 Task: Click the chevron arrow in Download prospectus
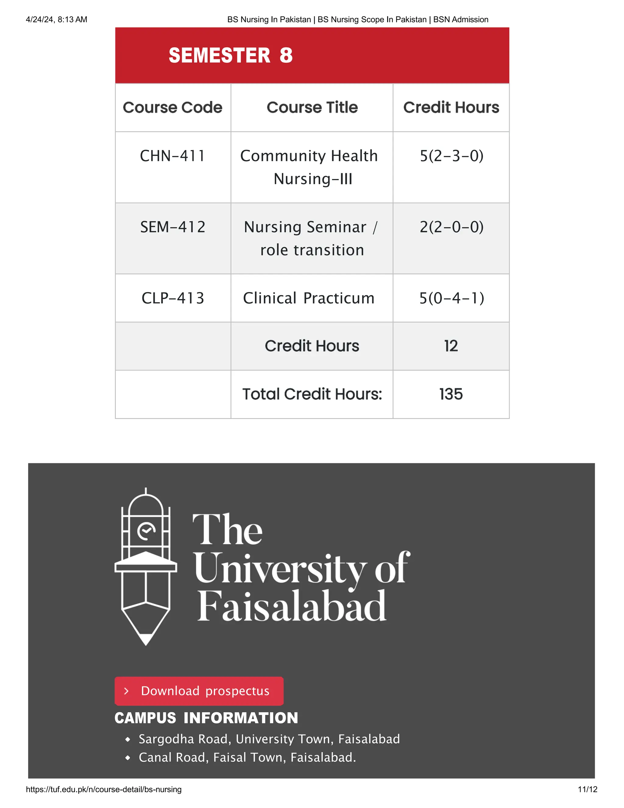[126, 691]
